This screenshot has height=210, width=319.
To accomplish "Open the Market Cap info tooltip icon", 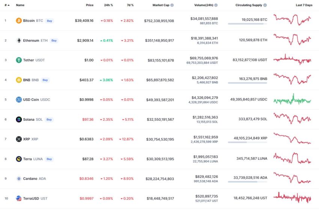I will tap(172, 5).
